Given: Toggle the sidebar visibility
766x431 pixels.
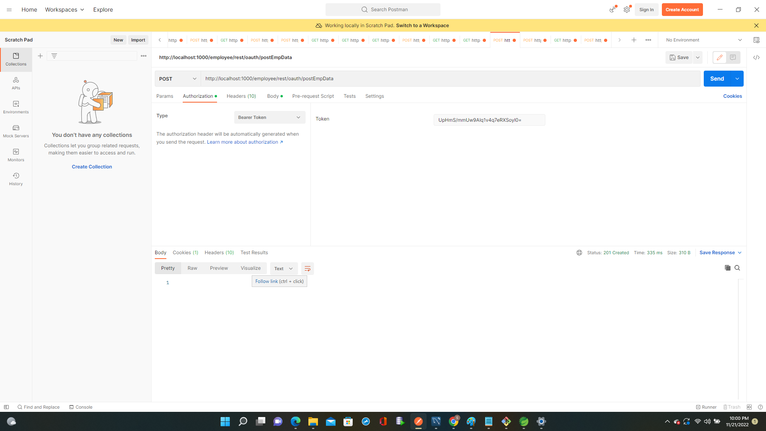Looking at the screenshot, I should coord(6,407).
